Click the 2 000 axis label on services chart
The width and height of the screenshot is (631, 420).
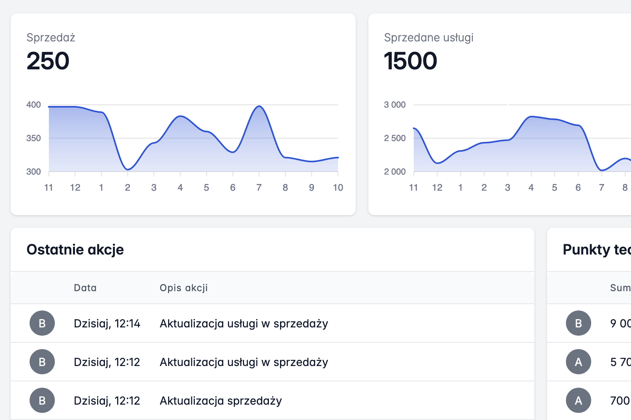(395, 171)
